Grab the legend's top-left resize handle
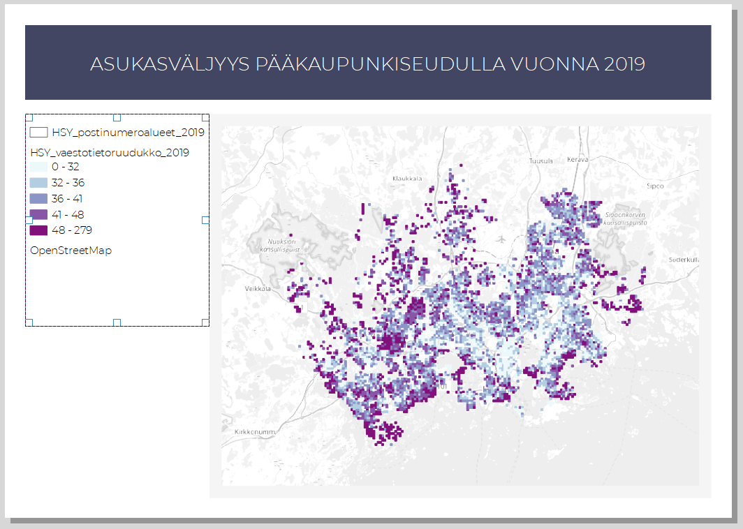The height and width of the screenshot is (529, 743). [x=29, y=118]
